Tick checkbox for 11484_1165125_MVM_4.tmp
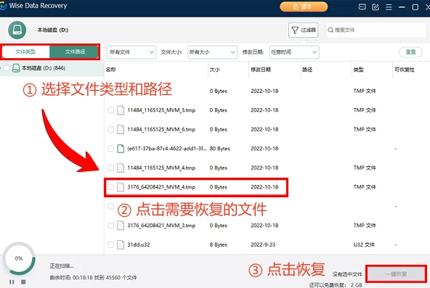 tap(111, 168)
